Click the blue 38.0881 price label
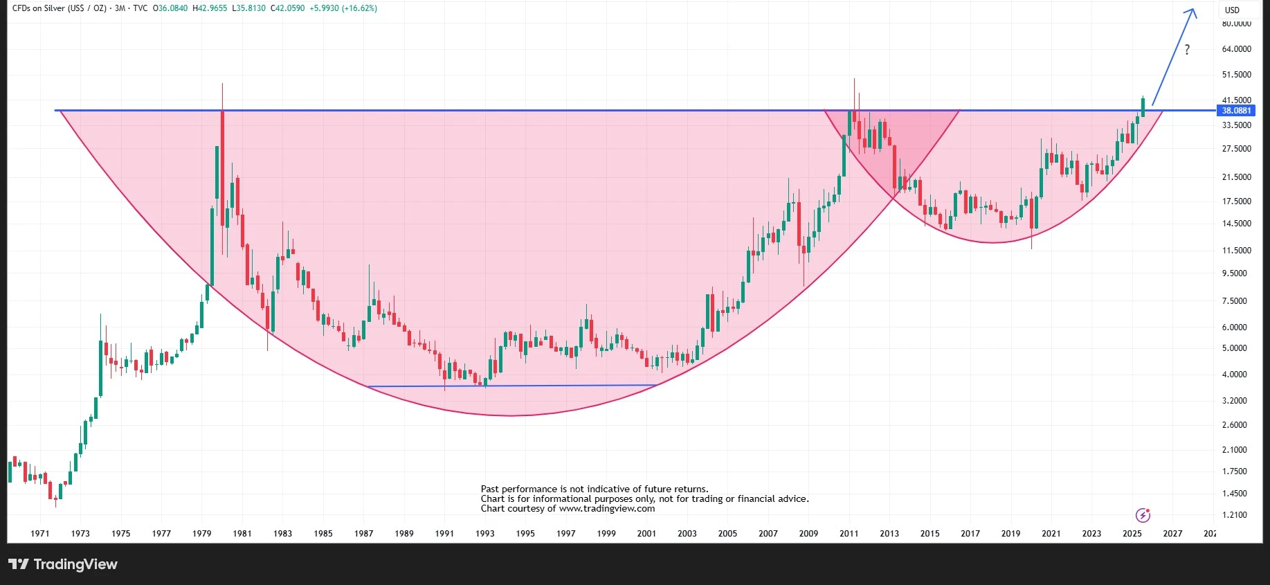 pyautogui.click(x=1236, y=111)
